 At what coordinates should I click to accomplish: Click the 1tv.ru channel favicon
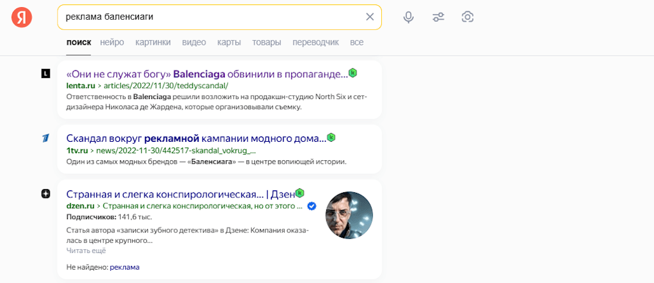pyautogui.click(x=45, y=138)
